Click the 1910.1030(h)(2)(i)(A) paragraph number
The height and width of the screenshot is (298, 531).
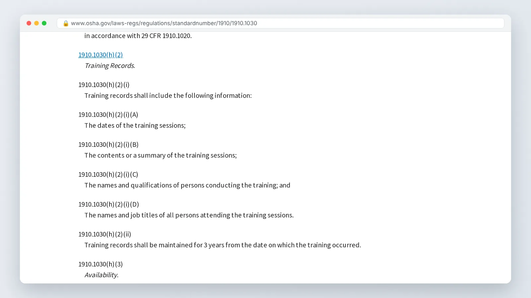tap(108, 115)
